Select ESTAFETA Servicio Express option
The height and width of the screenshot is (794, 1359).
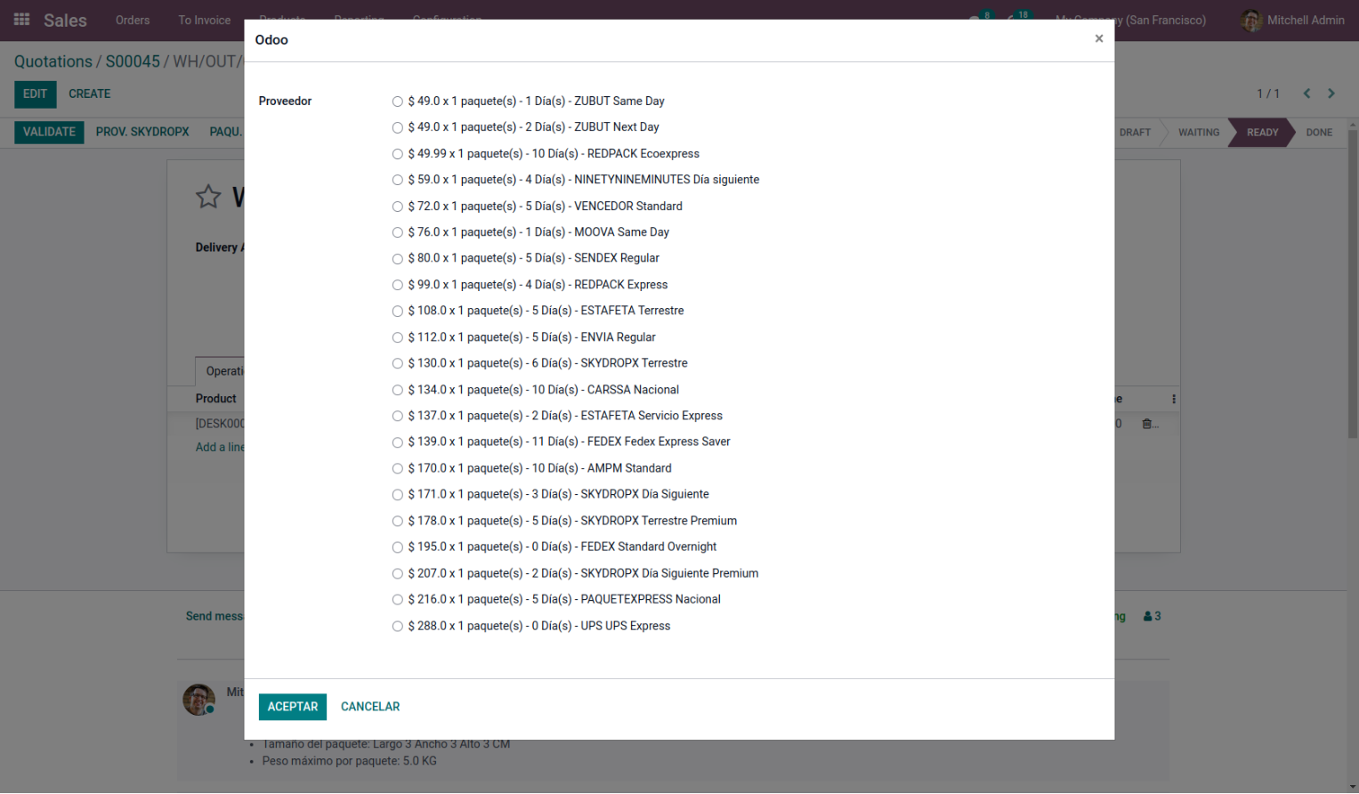click(x=398, y=416)
